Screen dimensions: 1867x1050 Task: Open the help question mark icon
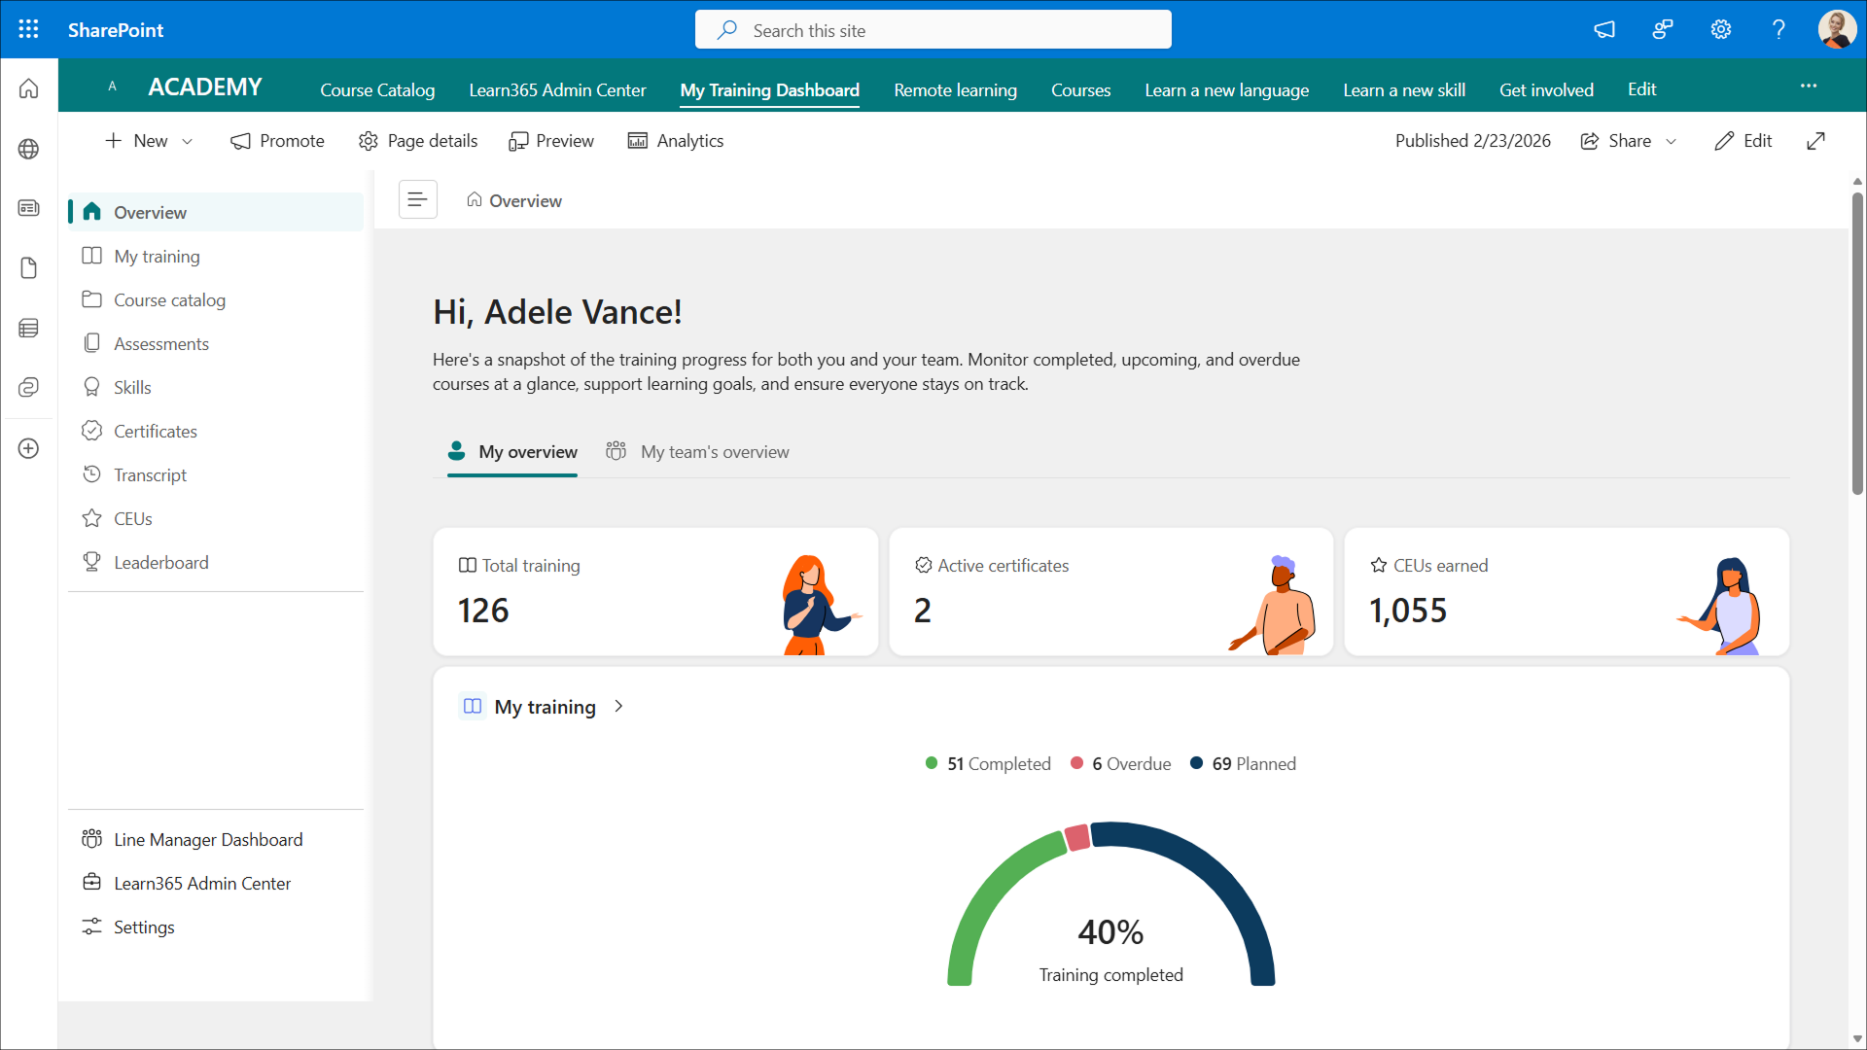tap(1779, 29)
